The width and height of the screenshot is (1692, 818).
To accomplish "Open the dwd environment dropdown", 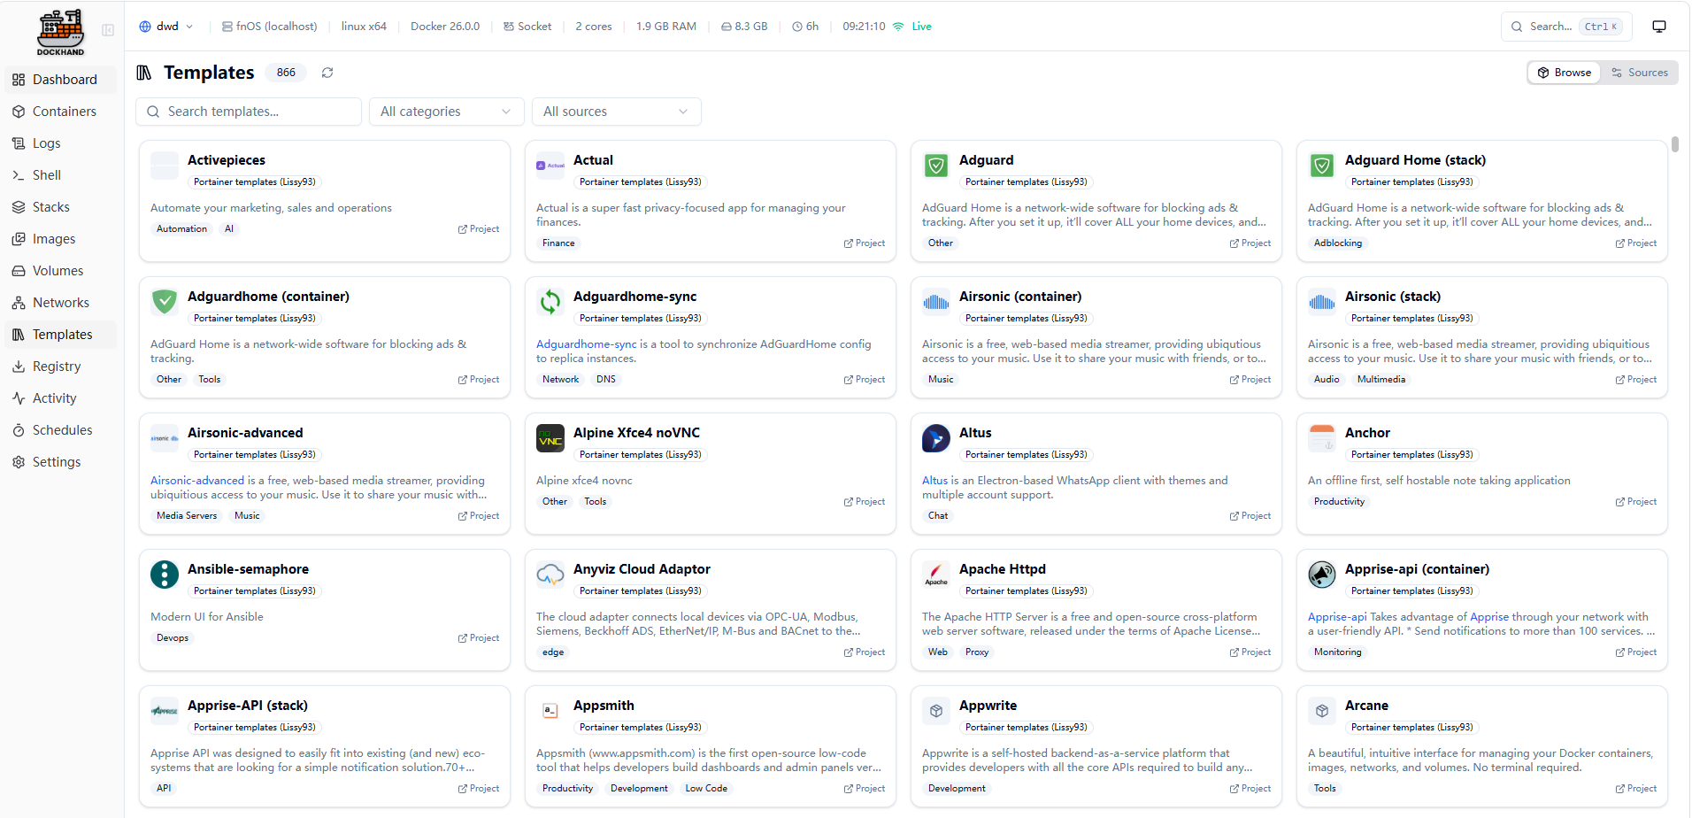I will [x=166, y=27].
